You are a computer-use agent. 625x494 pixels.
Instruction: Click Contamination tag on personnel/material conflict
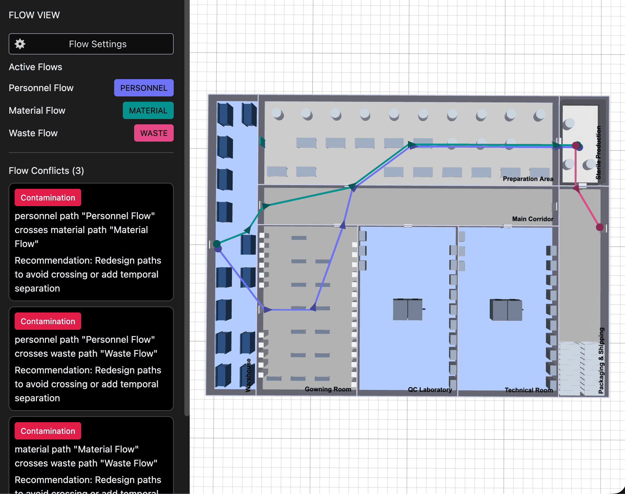coord(48,197)
